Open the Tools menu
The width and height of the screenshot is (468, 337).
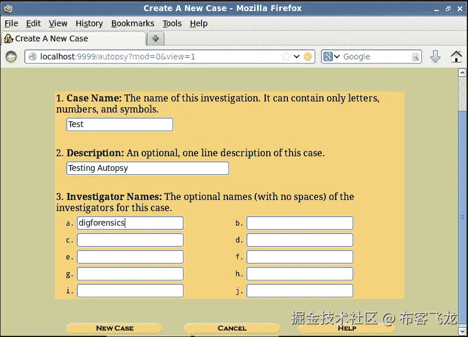pyautogui.click(x=172, y=23)
